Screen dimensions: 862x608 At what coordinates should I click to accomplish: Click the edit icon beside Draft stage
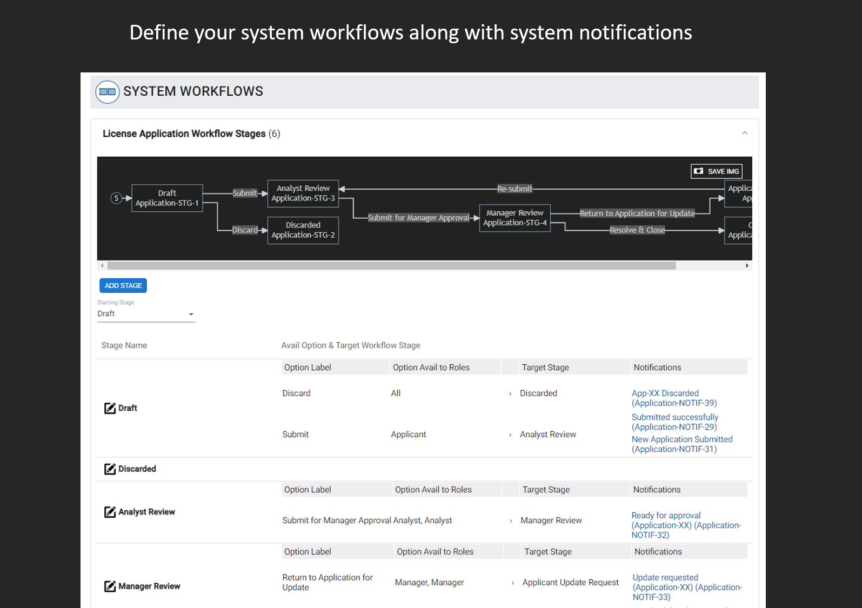[x=110, y=408]
